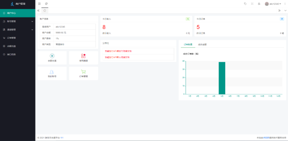The width and height of the screenshot is (288, 141).
Task: Open 我的账号 shortcut with user icon
Action: 52,73
